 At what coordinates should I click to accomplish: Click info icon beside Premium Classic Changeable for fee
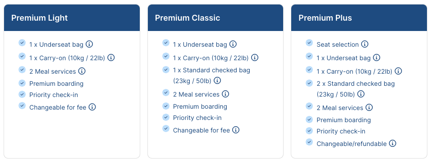pos(236,130)
